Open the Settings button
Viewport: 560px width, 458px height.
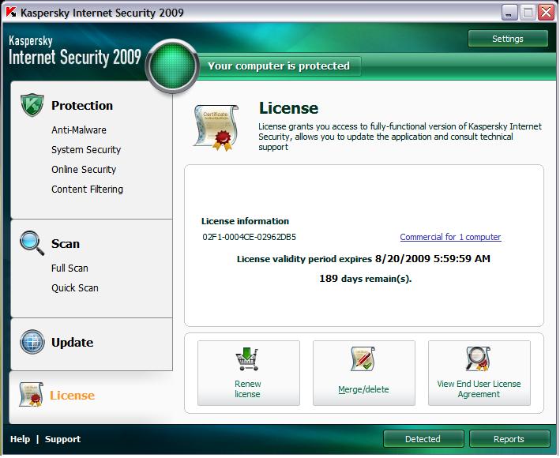pyautogui.click(x=508, y=39)
